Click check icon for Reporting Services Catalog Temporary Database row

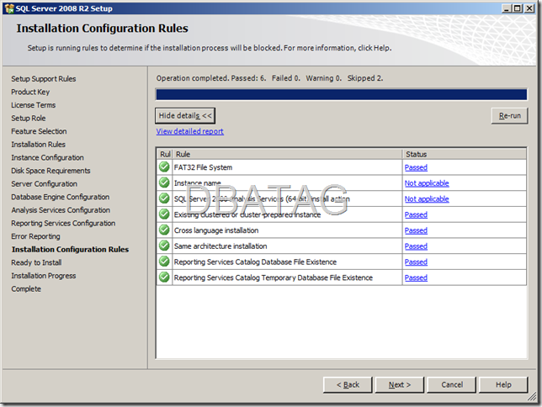164,277
